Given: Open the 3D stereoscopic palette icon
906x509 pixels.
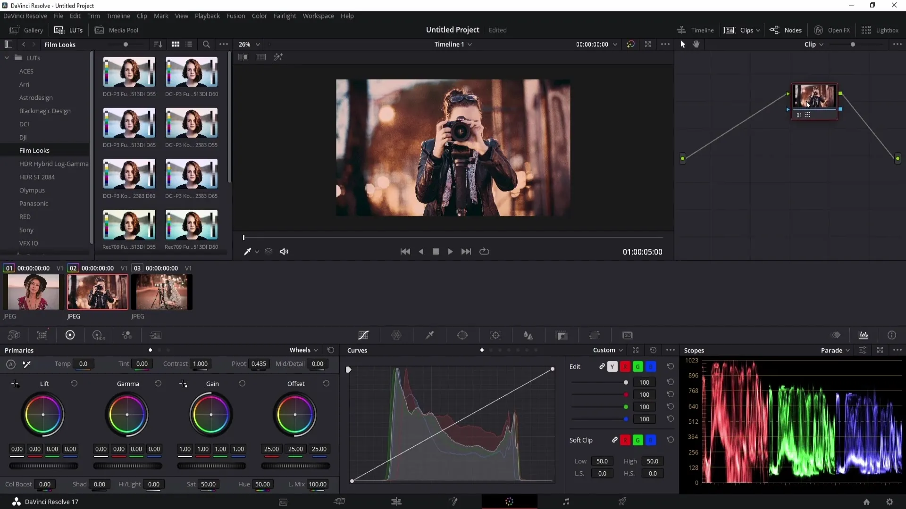Looking at the screenshot, I should (628, 335).
